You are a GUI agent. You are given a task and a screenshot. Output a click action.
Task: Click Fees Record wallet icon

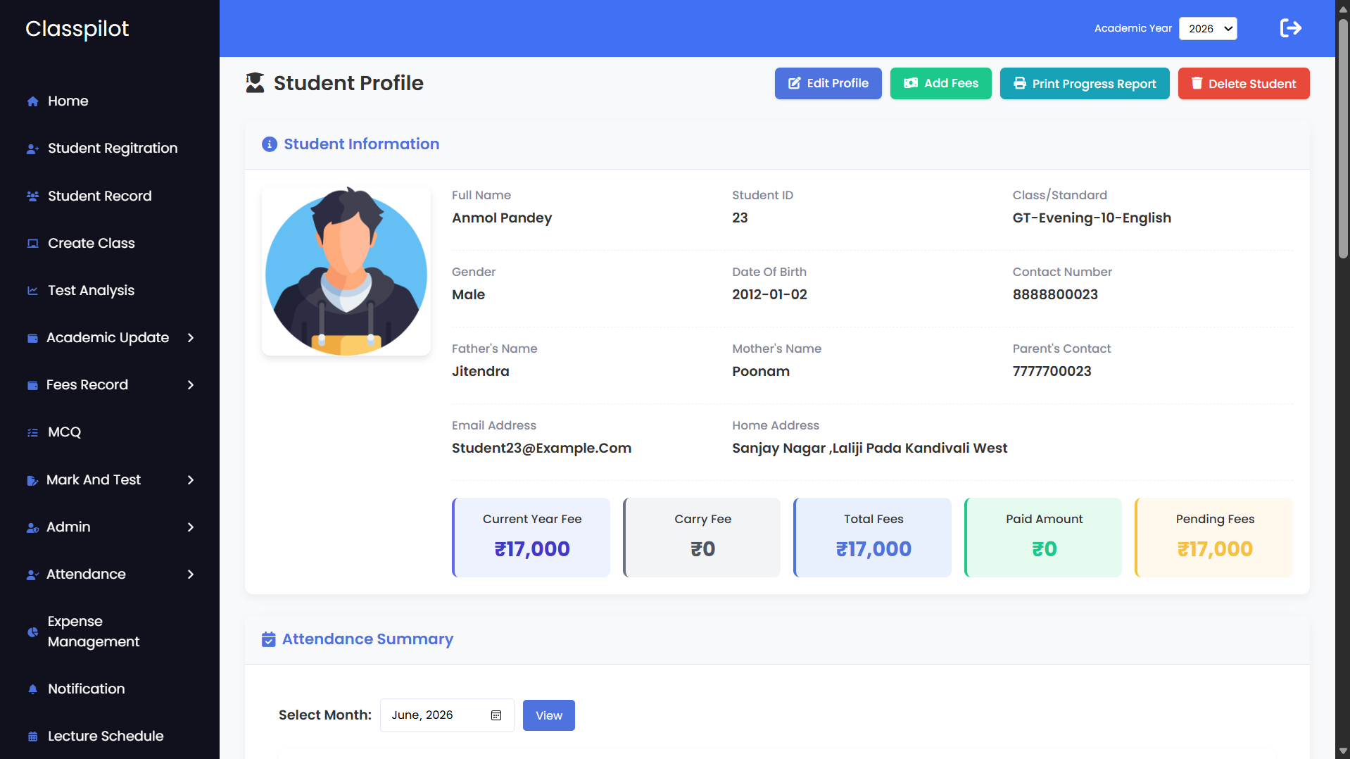(32, 385)
